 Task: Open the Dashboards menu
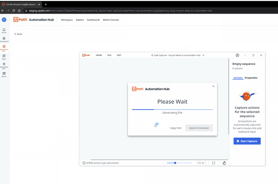click(x=93, y=20)
